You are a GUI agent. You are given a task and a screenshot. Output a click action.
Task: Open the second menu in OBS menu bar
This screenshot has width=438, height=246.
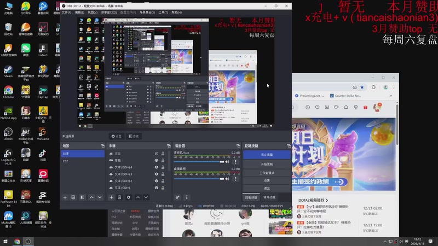coord(79,13)
